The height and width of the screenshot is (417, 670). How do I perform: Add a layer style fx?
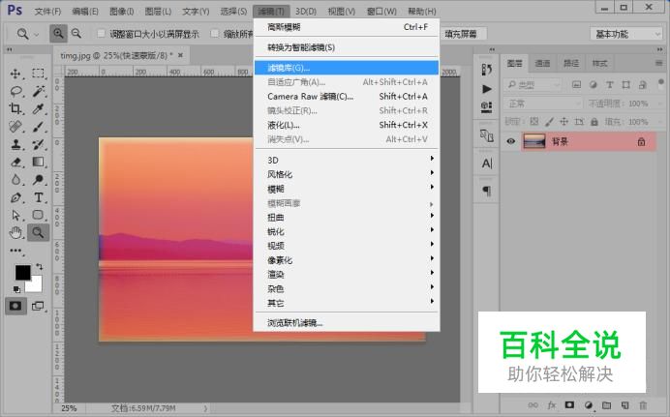[x=552, y=404]
